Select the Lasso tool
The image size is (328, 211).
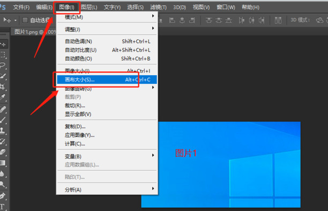[3, 65]
